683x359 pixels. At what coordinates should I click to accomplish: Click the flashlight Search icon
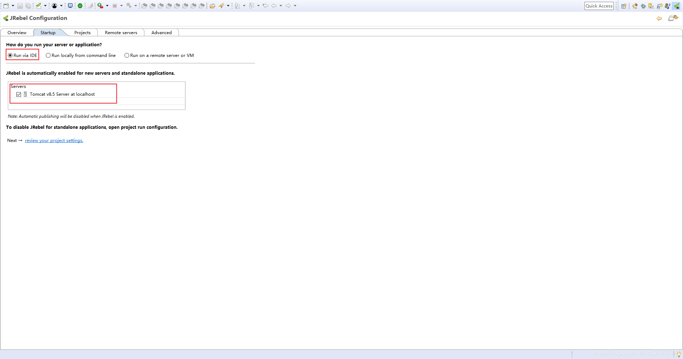point(221,6)
